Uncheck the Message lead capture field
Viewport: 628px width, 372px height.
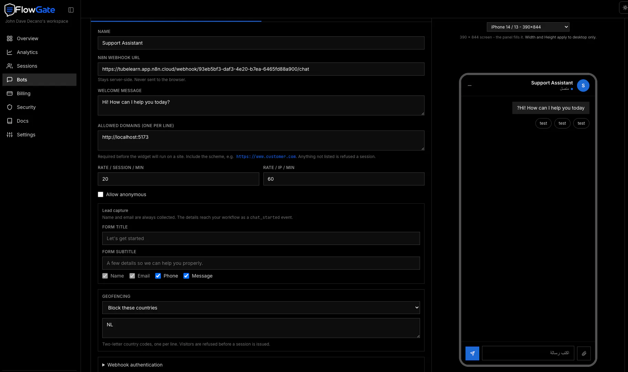coord(186,276)
